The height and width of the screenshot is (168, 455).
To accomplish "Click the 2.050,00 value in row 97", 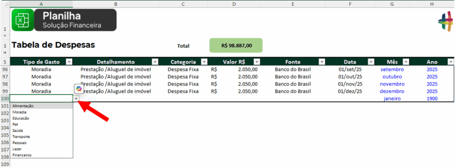I will tap(247, 77).
